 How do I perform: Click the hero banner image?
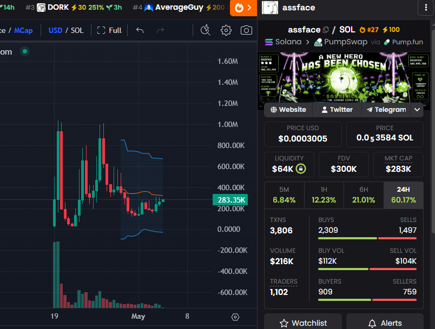tap(344, 78)
